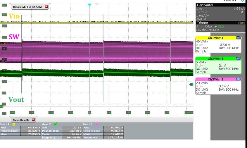
Task: Click the yellow Meas 1 source icon
Action: (14, 124)
